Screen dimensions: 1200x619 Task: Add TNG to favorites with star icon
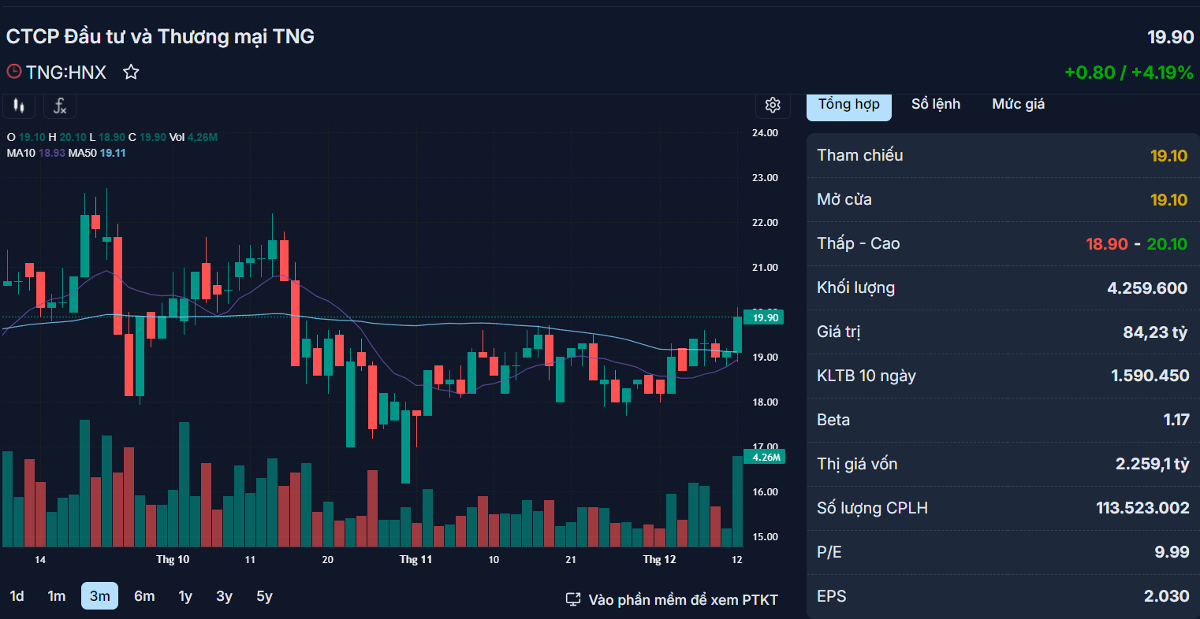click(131, 72)
